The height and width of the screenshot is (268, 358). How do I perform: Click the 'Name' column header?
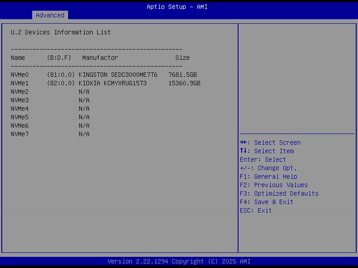(18, 58)
